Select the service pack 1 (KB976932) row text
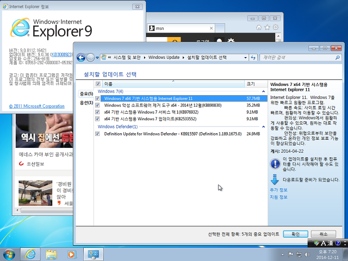This screenshot has height=261, width=348. (151, 112)
